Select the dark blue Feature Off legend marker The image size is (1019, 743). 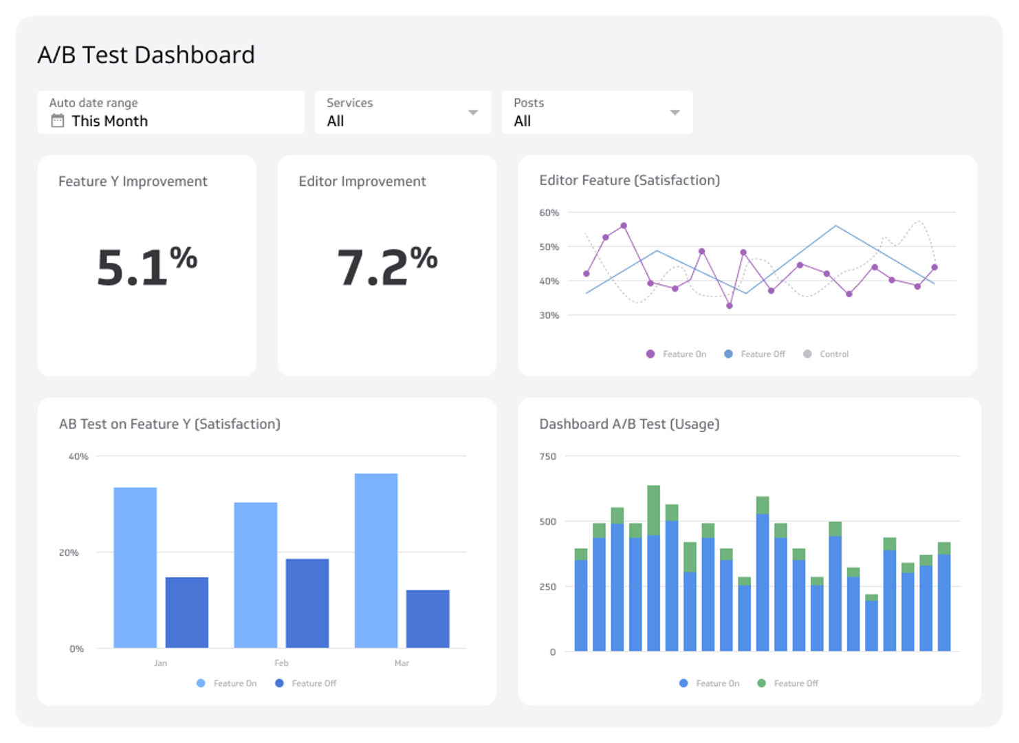pyautogui.click(x=279, y=683)
